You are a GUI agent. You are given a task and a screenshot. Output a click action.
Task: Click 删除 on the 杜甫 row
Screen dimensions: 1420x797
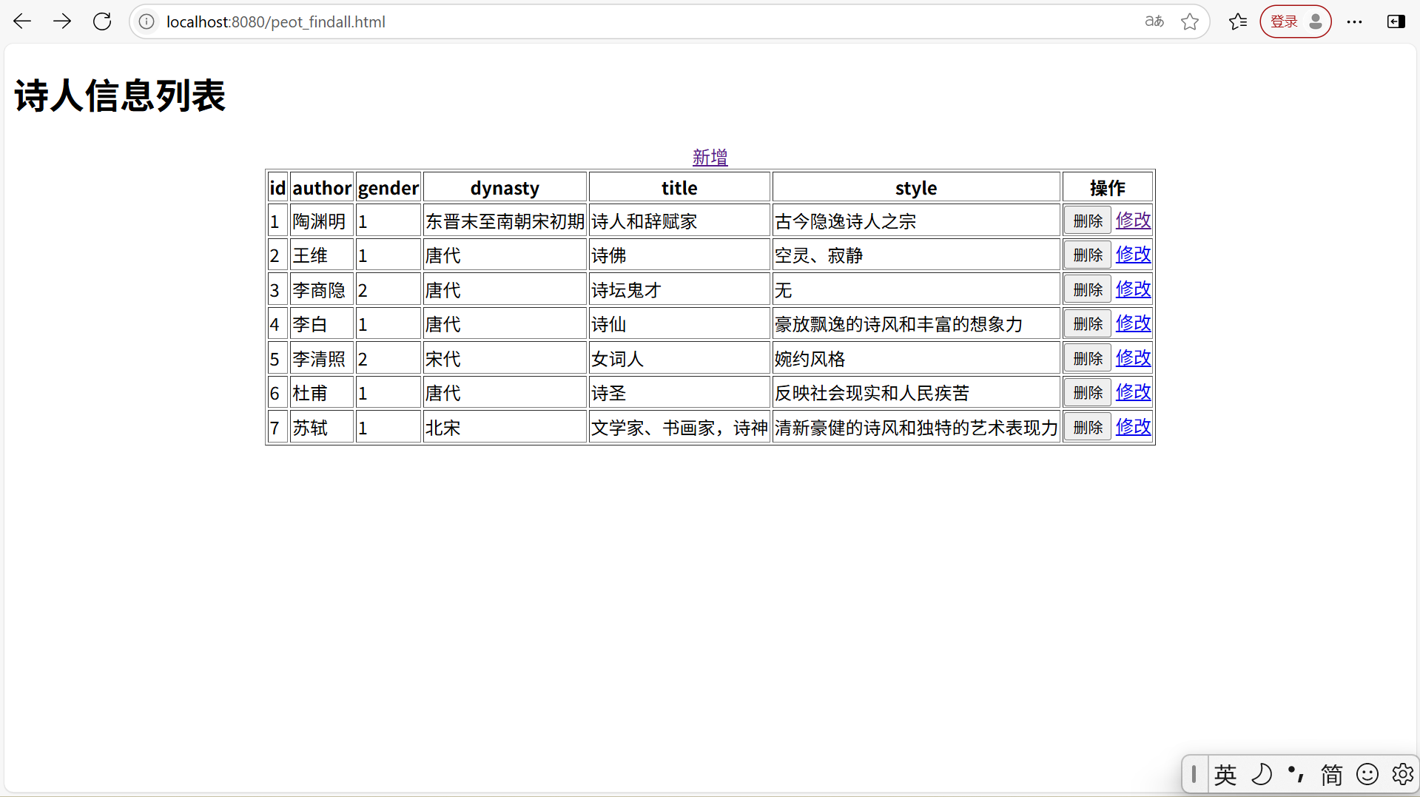pos(1086,392)
